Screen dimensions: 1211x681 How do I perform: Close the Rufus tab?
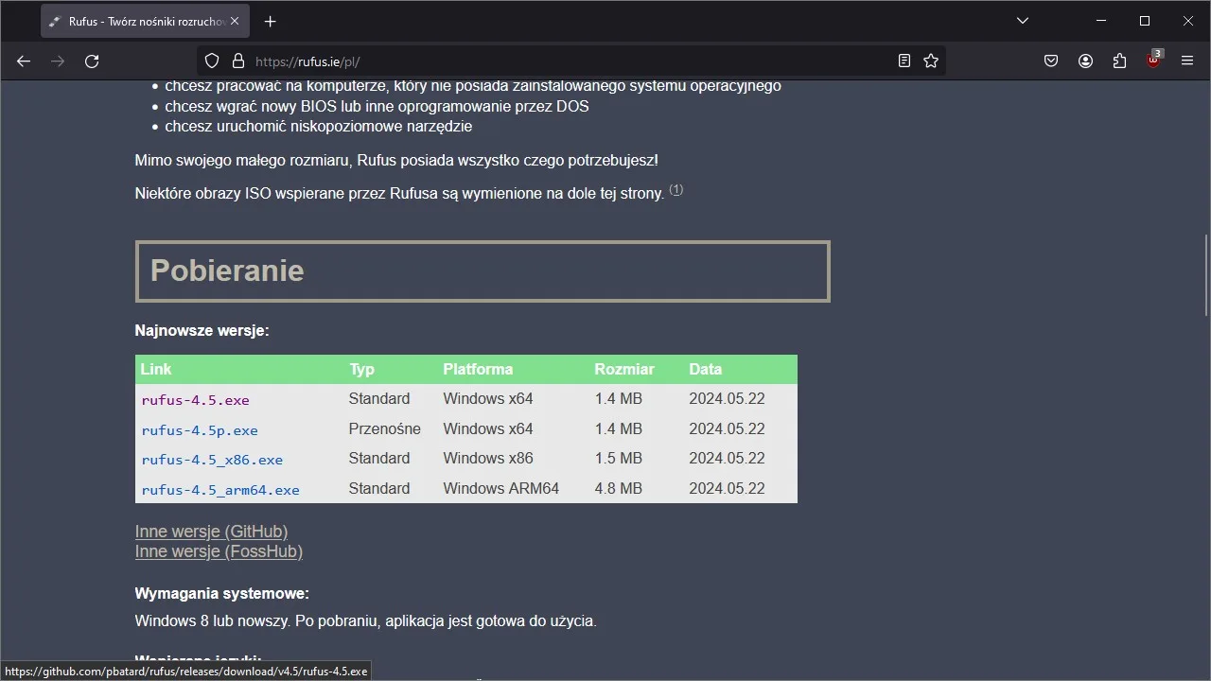(x=235, y=21)
